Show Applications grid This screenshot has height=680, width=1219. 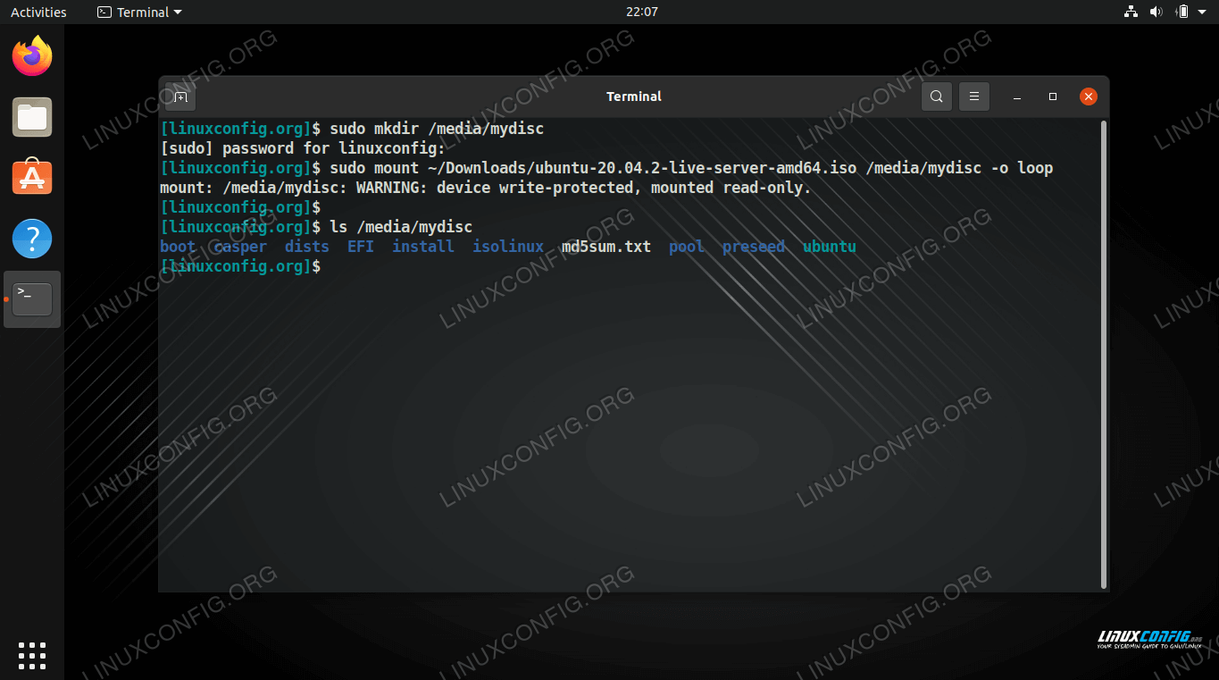coord(32,655)
